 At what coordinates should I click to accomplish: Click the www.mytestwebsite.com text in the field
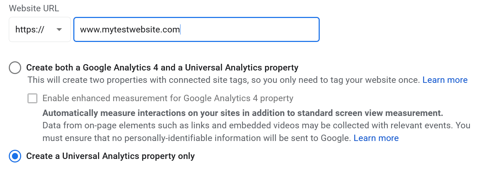(x=130, y=30)
